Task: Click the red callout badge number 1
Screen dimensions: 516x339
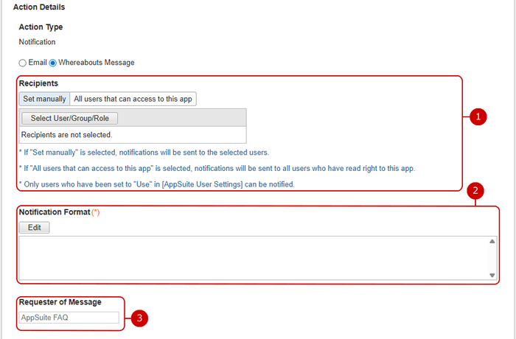Action: [x=478, y=116]
